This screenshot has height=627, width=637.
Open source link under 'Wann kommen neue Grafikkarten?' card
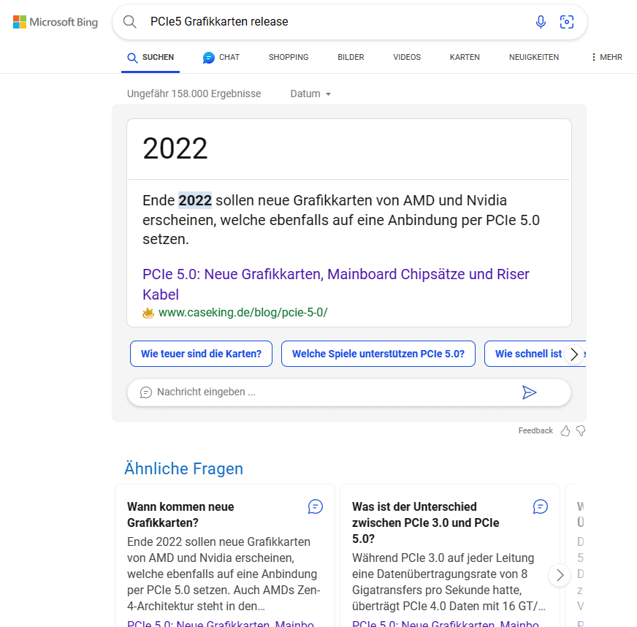pos(221,623)
